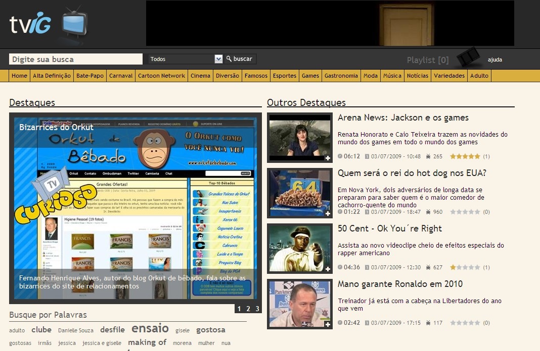
Task: Click the morena tag
Action: pos(182,343)
